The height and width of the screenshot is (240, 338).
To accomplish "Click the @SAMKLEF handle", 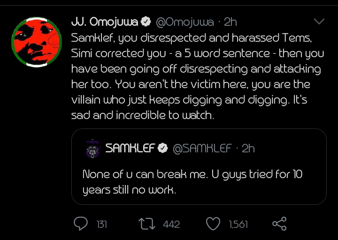I will (202, 149).
